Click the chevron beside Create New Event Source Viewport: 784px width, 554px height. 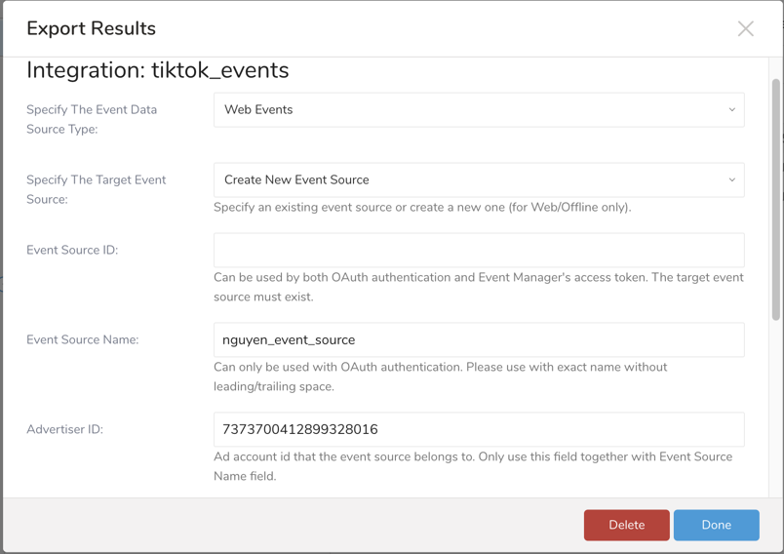pos(731,180)
